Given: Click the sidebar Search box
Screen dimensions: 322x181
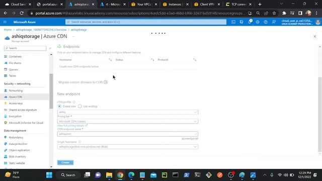Looking at the screenshot, I should (x=25, y=48).
